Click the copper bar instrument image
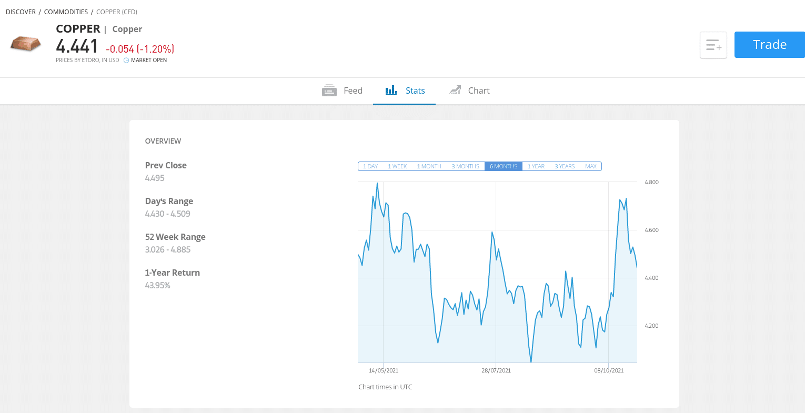This screenshot has height=413, width=805. (25, 44)
